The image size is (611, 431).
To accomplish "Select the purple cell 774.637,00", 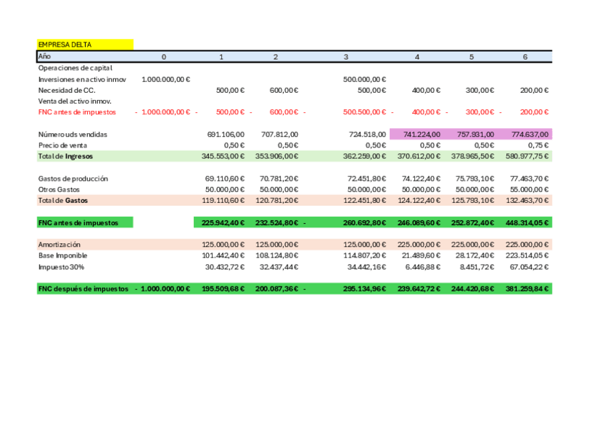I will [x=525, y=135].
